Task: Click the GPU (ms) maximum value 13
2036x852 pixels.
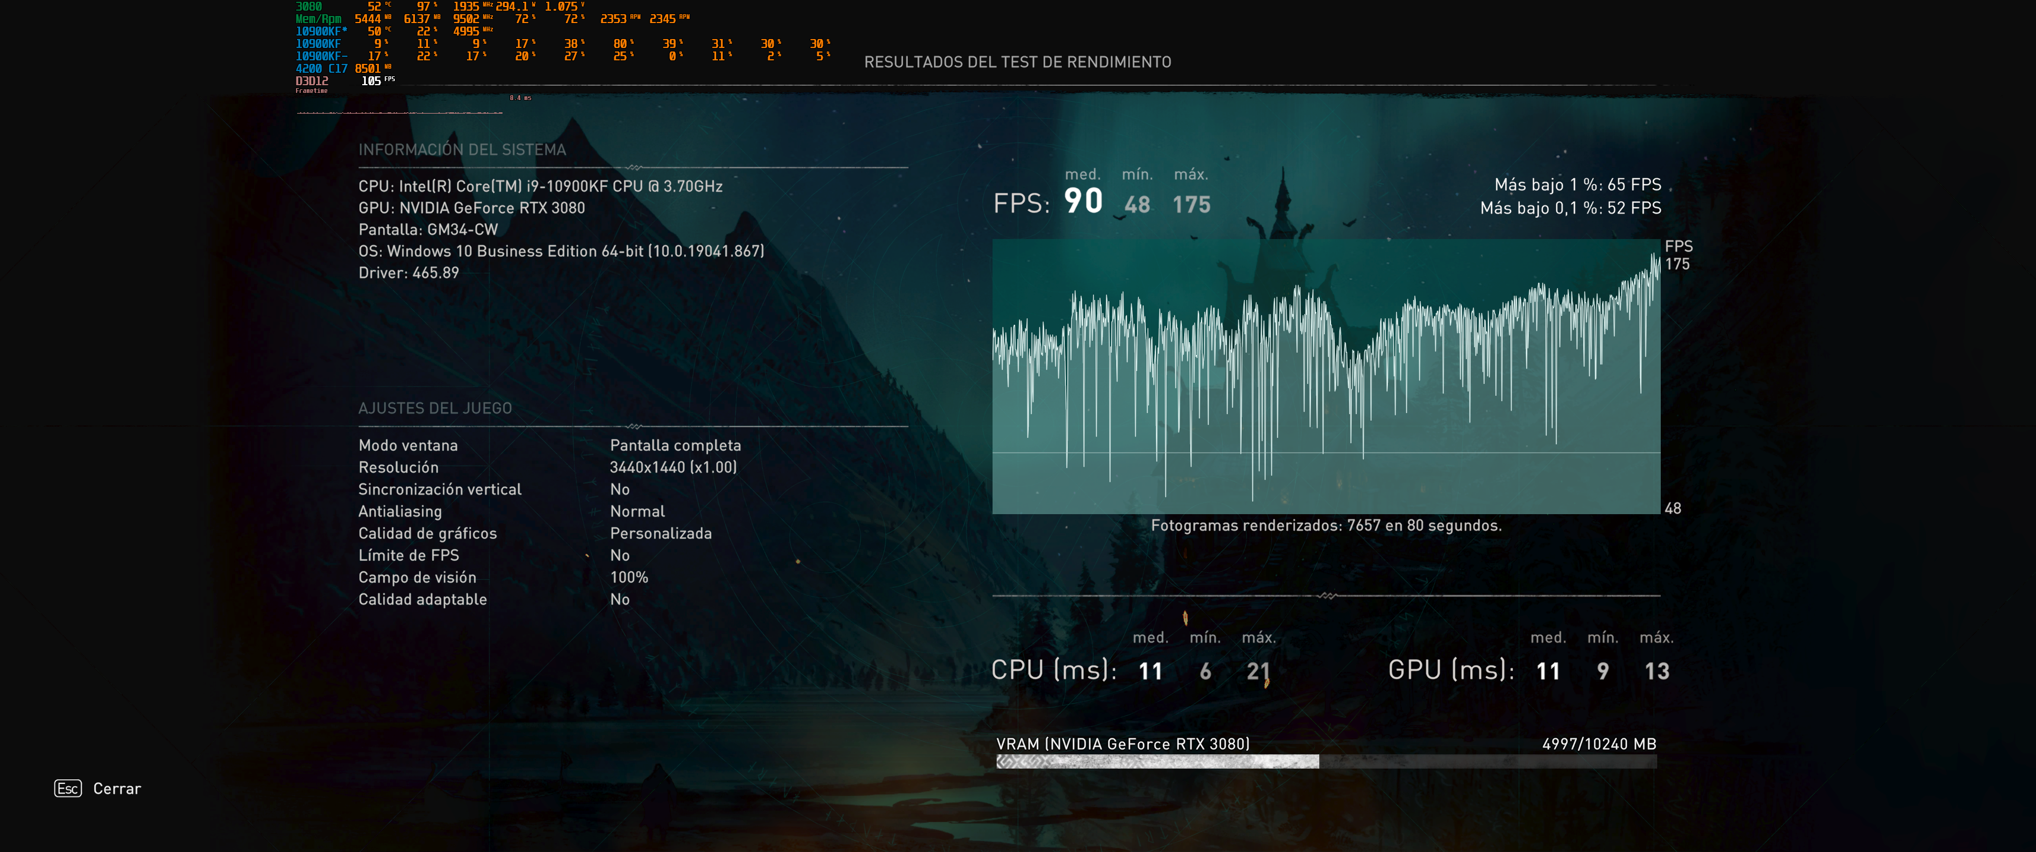Action: click(x=1657, y=671)
